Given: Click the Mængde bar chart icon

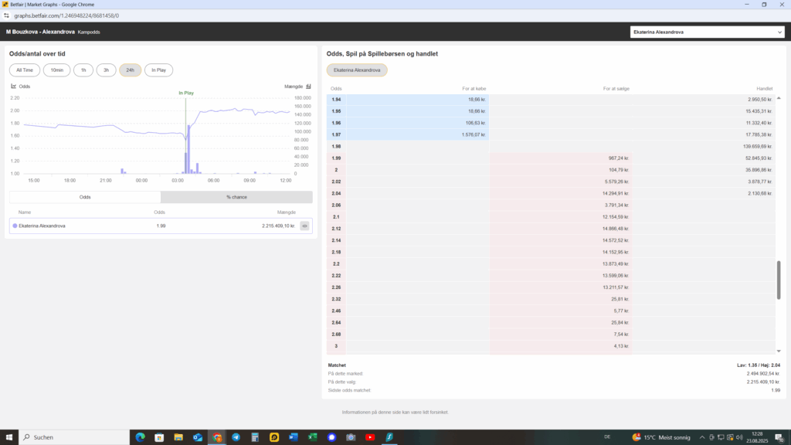Looking at the screenshot, I should (308, 87).
